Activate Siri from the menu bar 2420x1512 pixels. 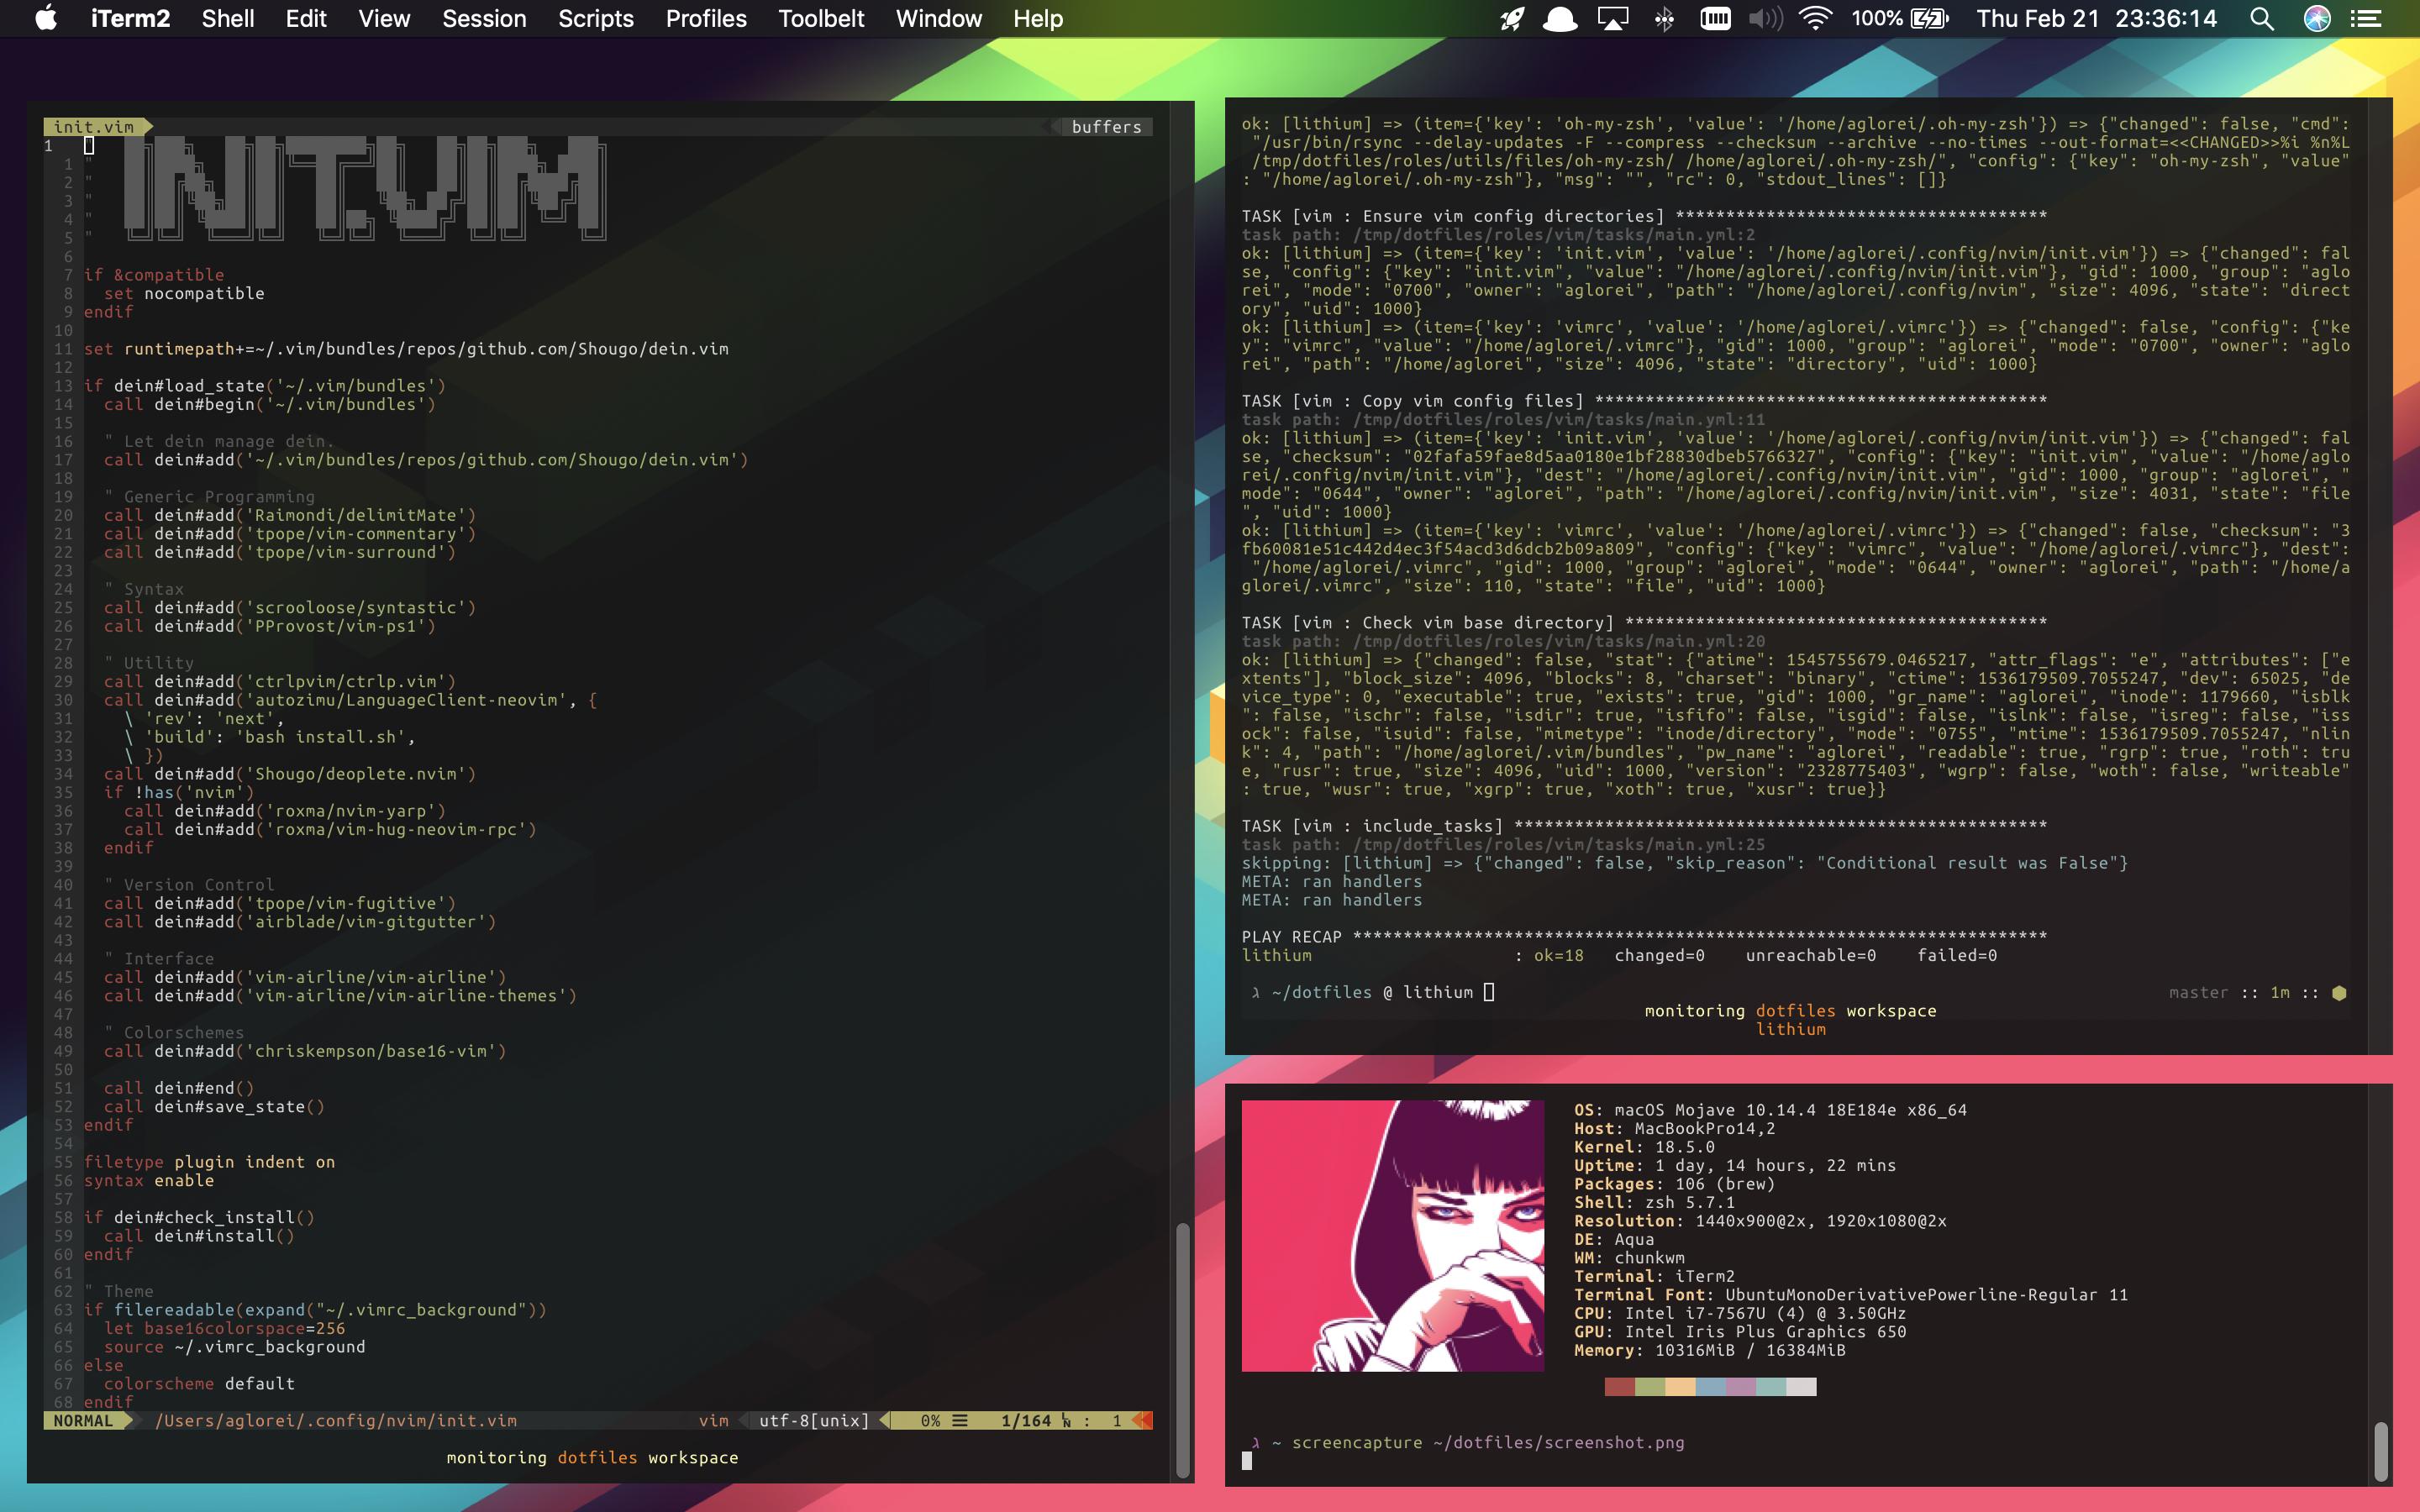(x=2317, y=19)
